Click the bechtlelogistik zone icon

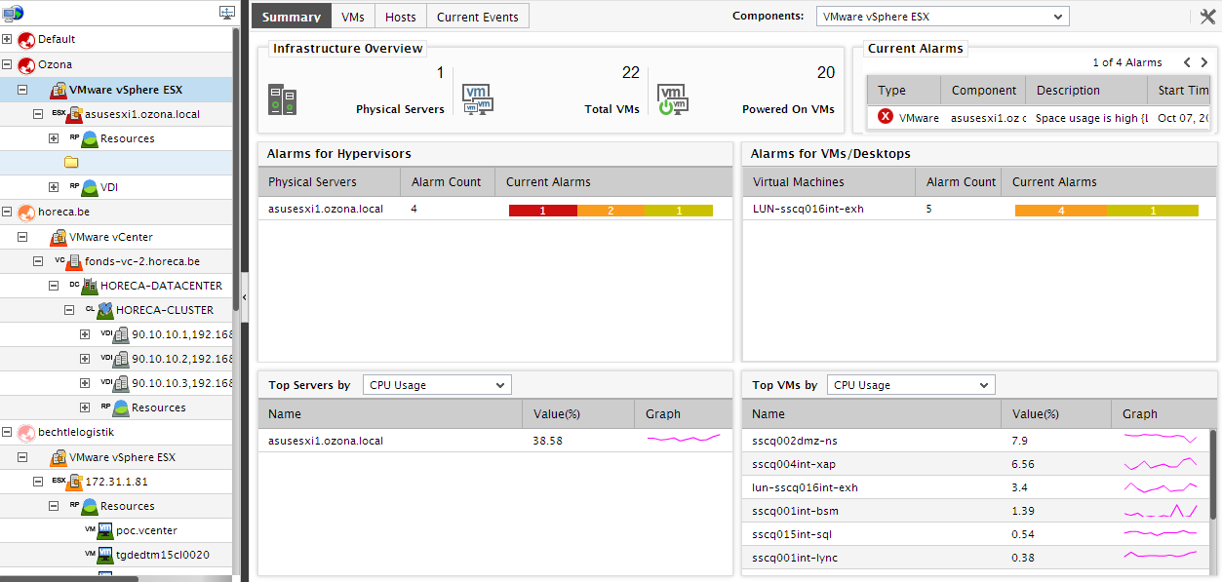pos(27,432)
